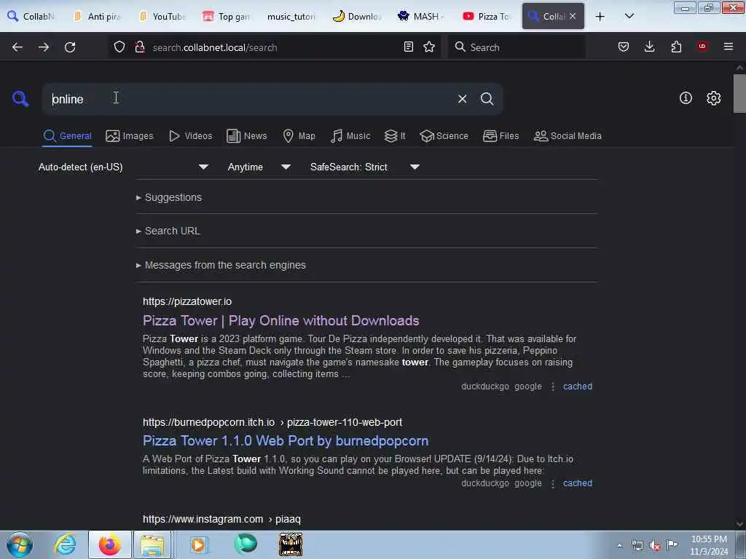Open the Save to Pocket icon
The height and width of the screenshot is (559, 746).
624,47
